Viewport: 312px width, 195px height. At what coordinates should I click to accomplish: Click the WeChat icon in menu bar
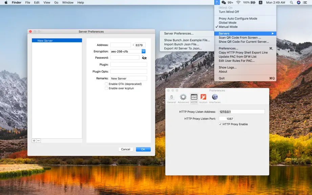click(224, 2)
